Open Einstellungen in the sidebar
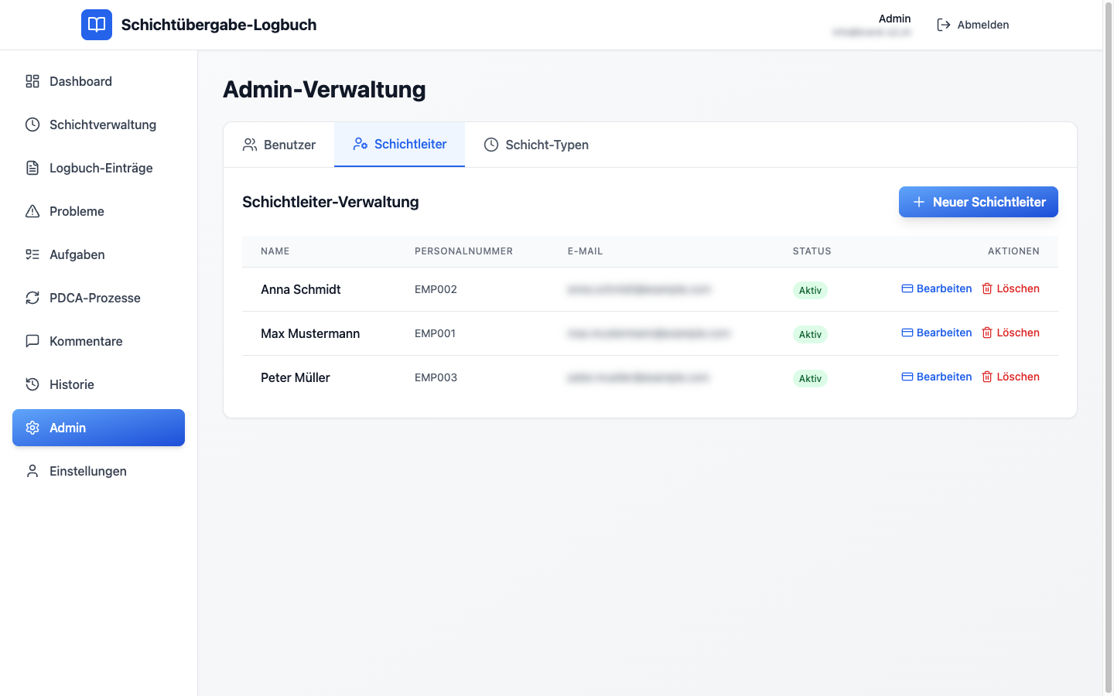Image resolution: width=1114 pixels, height=696 pixels. pos(87,471)
